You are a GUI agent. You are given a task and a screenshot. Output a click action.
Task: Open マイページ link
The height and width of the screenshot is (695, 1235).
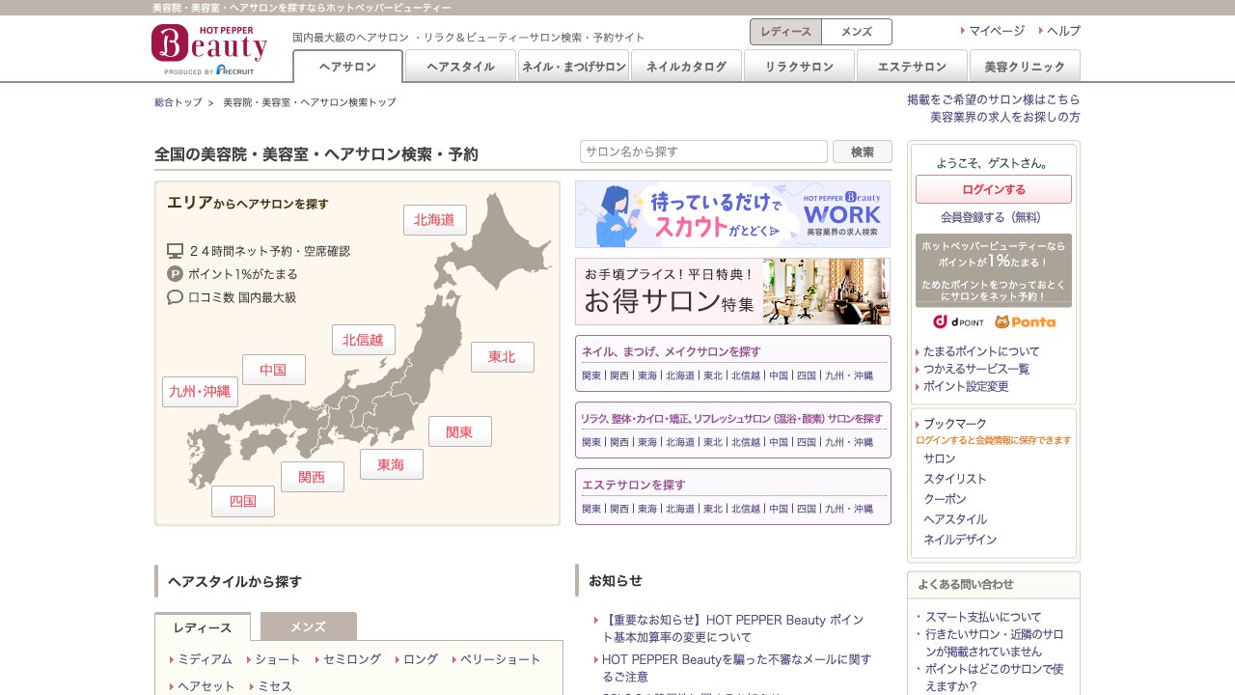[996, 31]
